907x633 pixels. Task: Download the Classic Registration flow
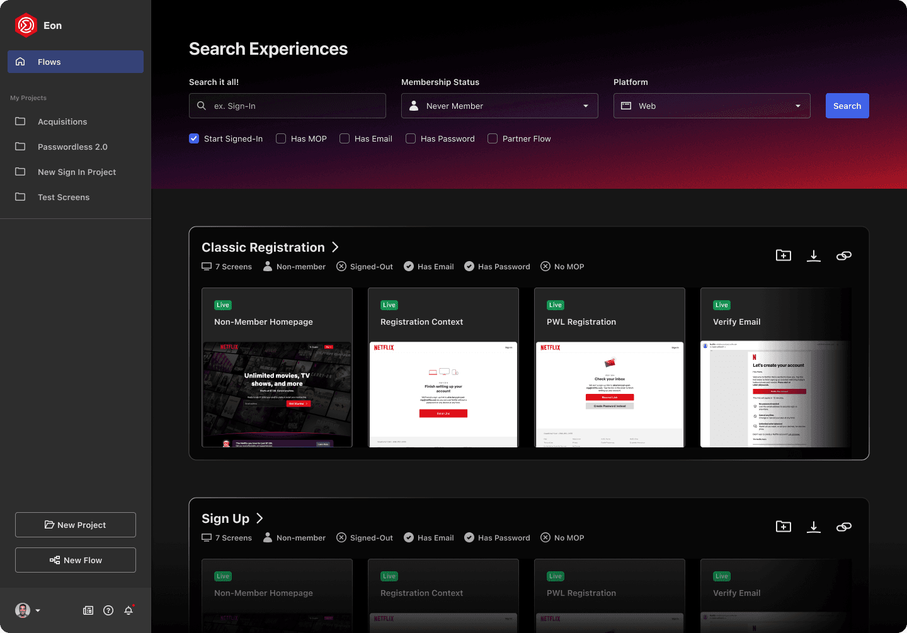click(x=814, y=255)
